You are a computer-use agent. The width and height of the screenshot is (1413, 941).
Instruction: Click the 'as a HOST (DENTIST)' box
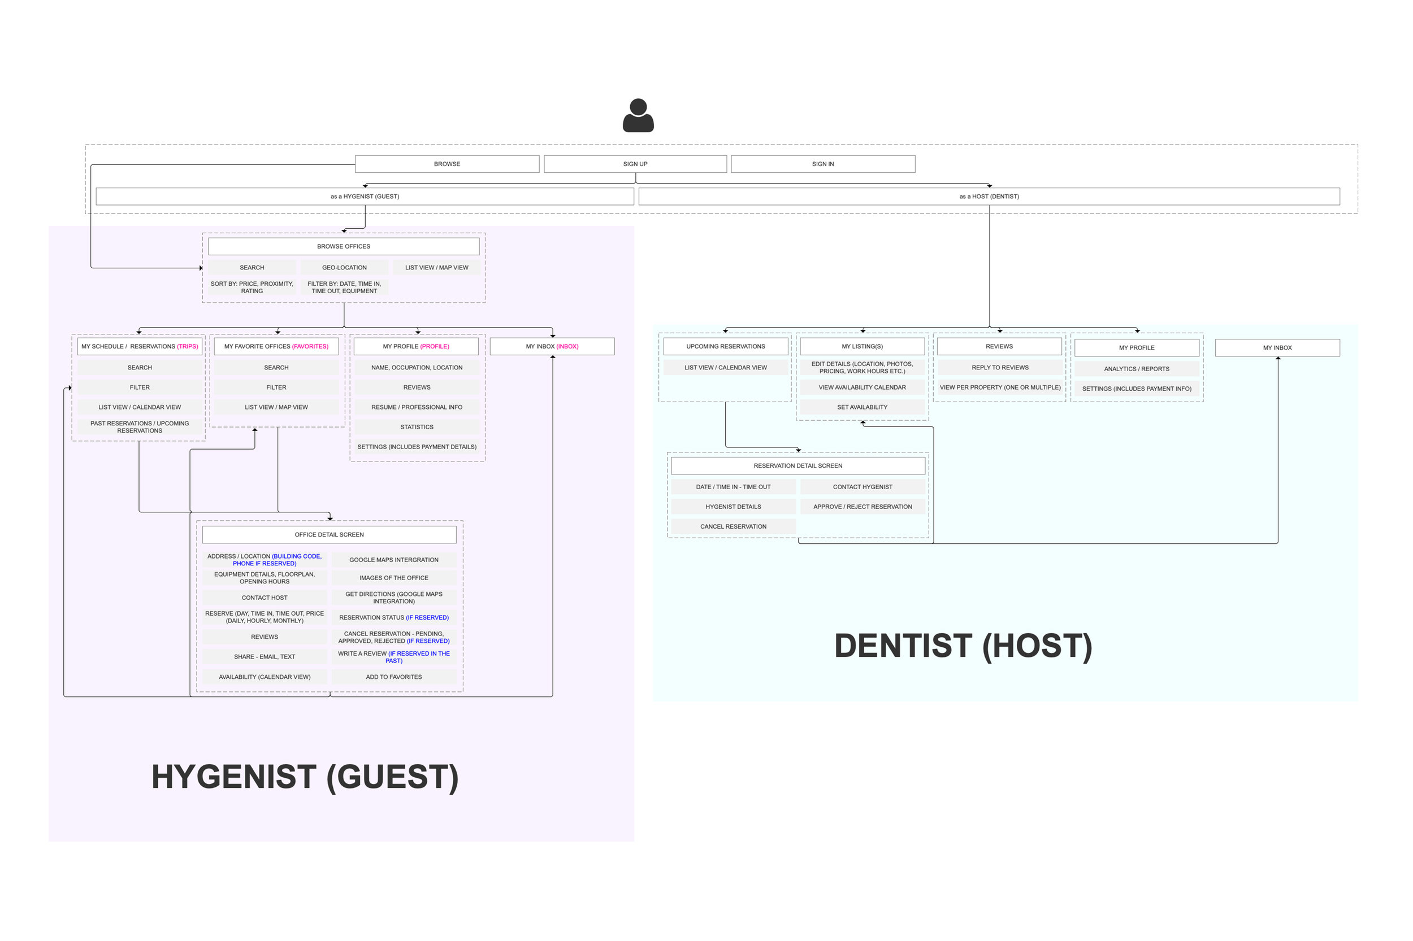[989, 196]
